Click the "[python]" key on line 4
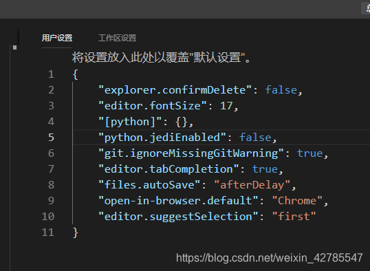 (x=130, y=122)
